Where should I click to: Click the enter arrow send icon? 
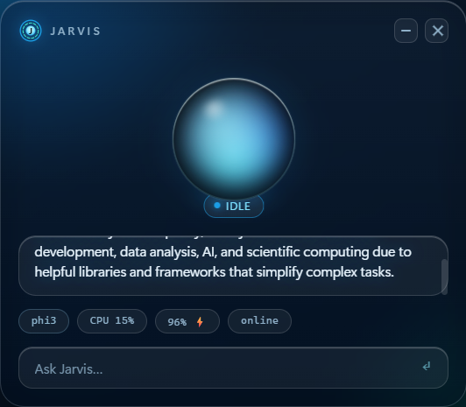pyautogui.click(x=427, y=367)
